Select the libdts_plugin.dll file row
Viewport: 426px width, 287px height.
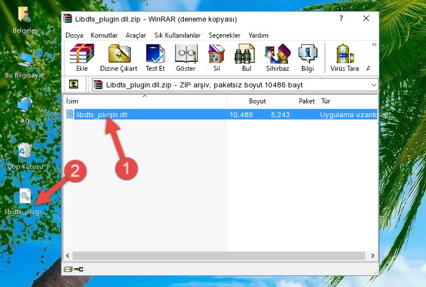220,114
